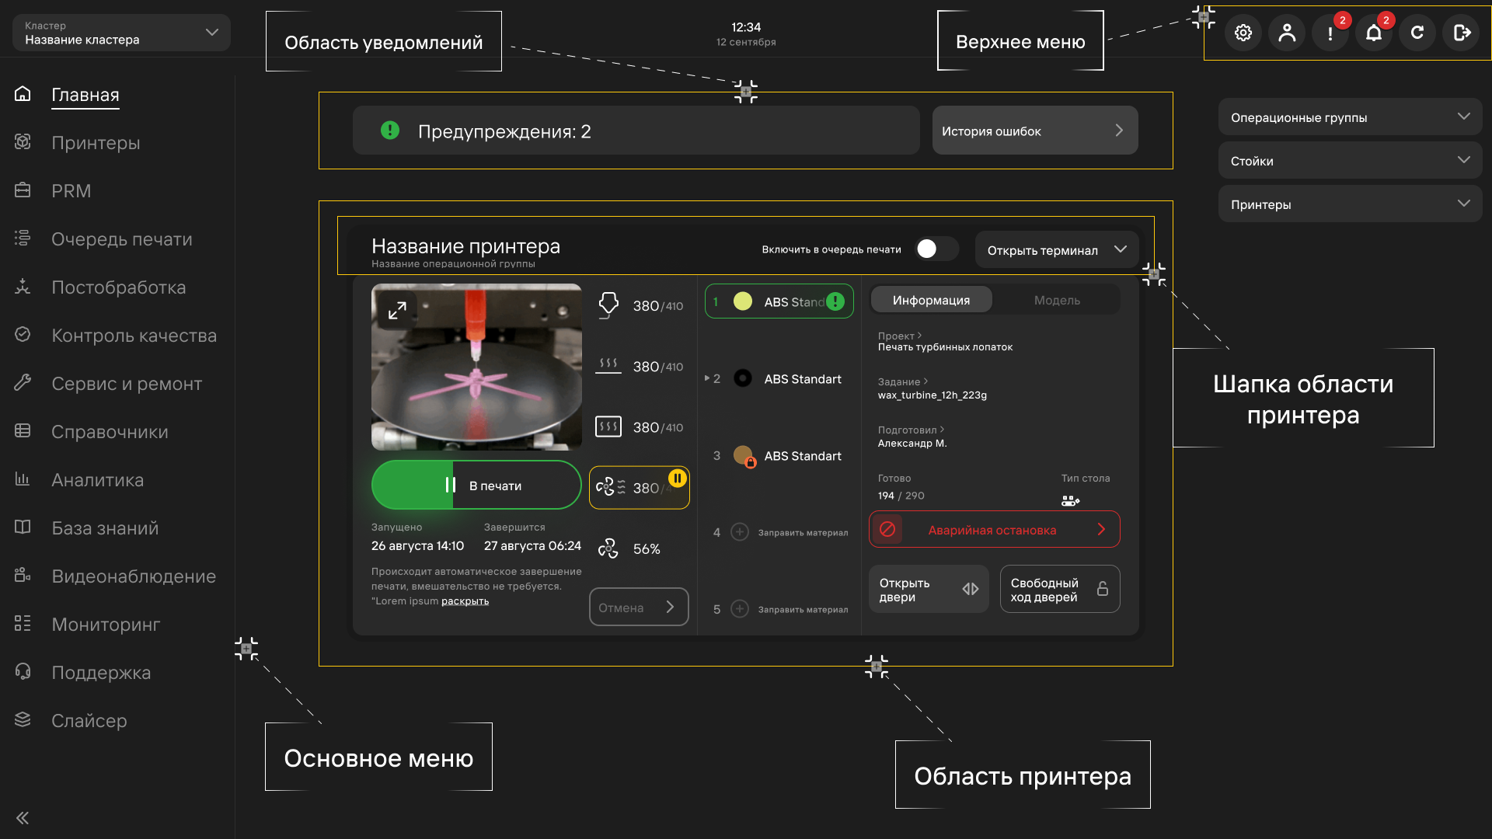Screen dimensions: 1492x839
Task: Open errors exclamation icon with badge
Action: tap(1330, 33)
